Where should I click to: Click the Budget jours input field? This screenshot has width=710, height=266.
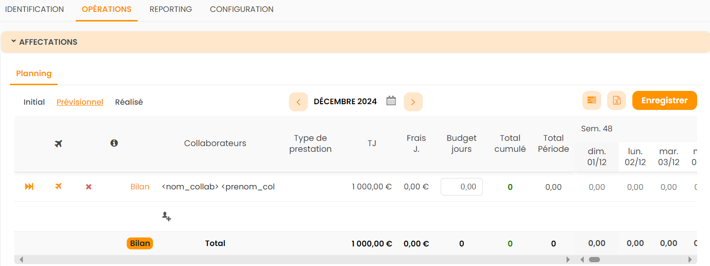(461, 187)
